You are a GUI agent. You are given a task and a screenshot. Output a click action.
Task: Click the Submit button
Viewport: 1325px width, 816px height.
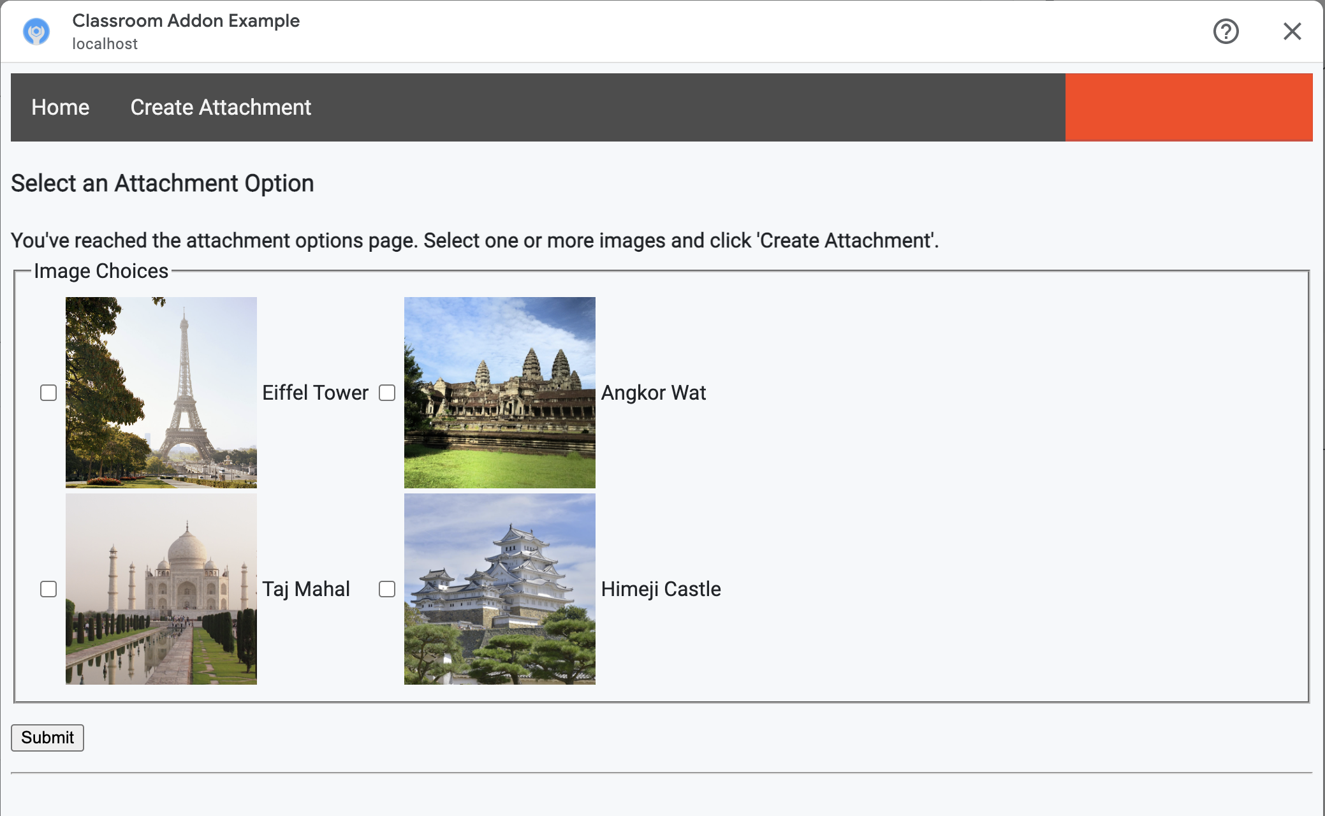tap(47, 738)
